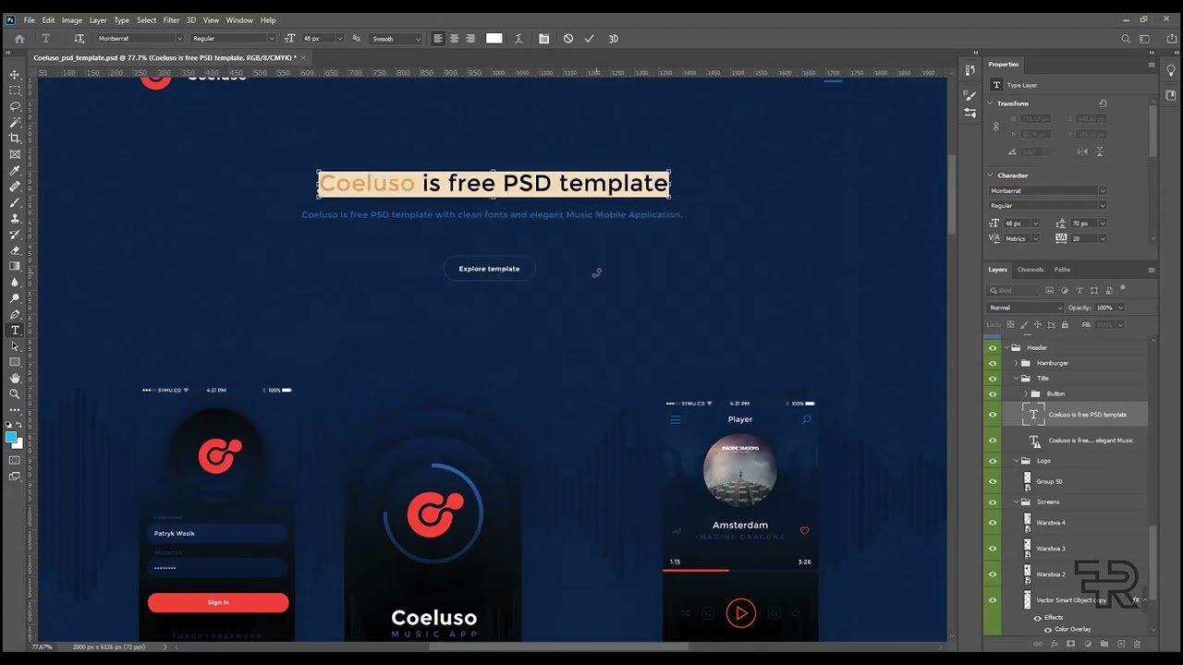Click the white text color swatch
1183x665 pixels.
point(494,39)
